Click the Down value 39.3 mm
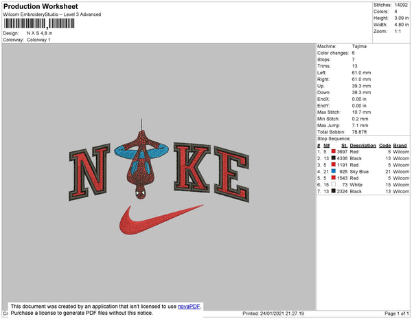Viewport: 412px width, 319px height. (x=361, y=93)
